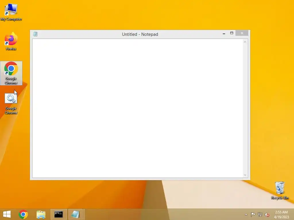
Task: Open File Explorer from the taskbar
Action: 41,214
